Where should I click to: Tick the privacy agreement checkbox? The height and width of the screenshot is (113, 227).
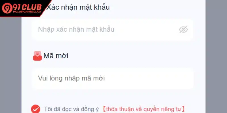click(35, 109)
